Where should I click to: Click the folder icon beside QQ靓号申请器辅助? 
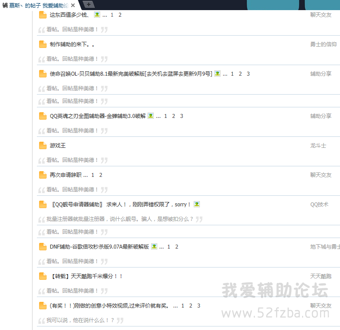[43, 205]
